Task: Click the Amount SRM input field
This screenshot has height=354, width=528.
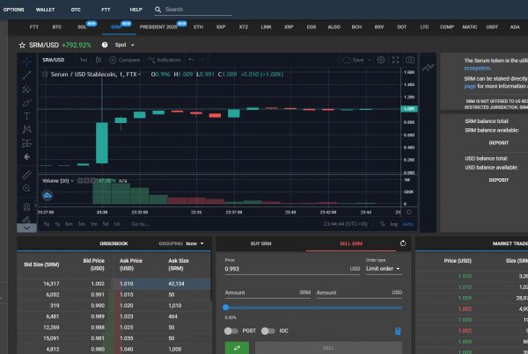Action: click(x=268, y=293)
